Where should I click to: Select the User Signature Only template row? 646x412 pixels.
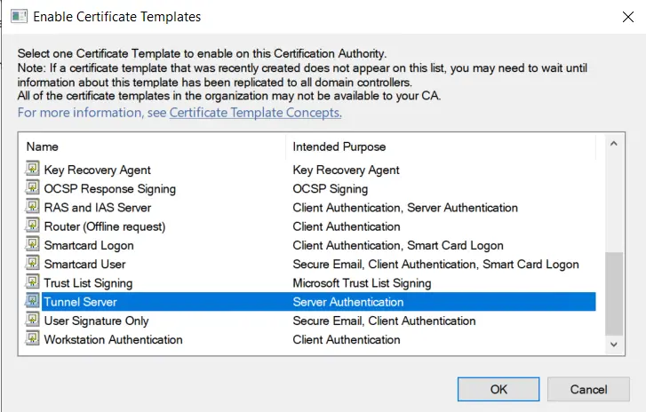click(96, 321)
